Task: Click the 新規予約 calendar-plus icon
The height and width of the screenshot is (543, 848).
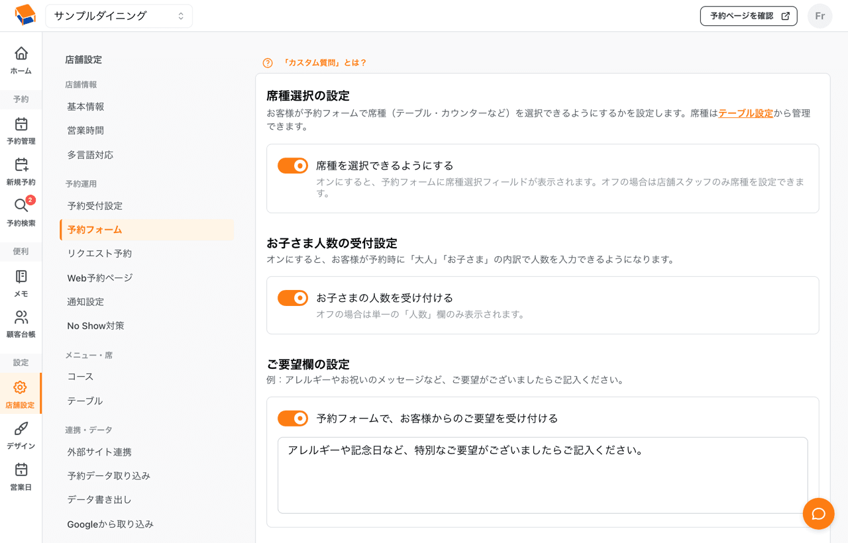Action: tap(21, 165)
